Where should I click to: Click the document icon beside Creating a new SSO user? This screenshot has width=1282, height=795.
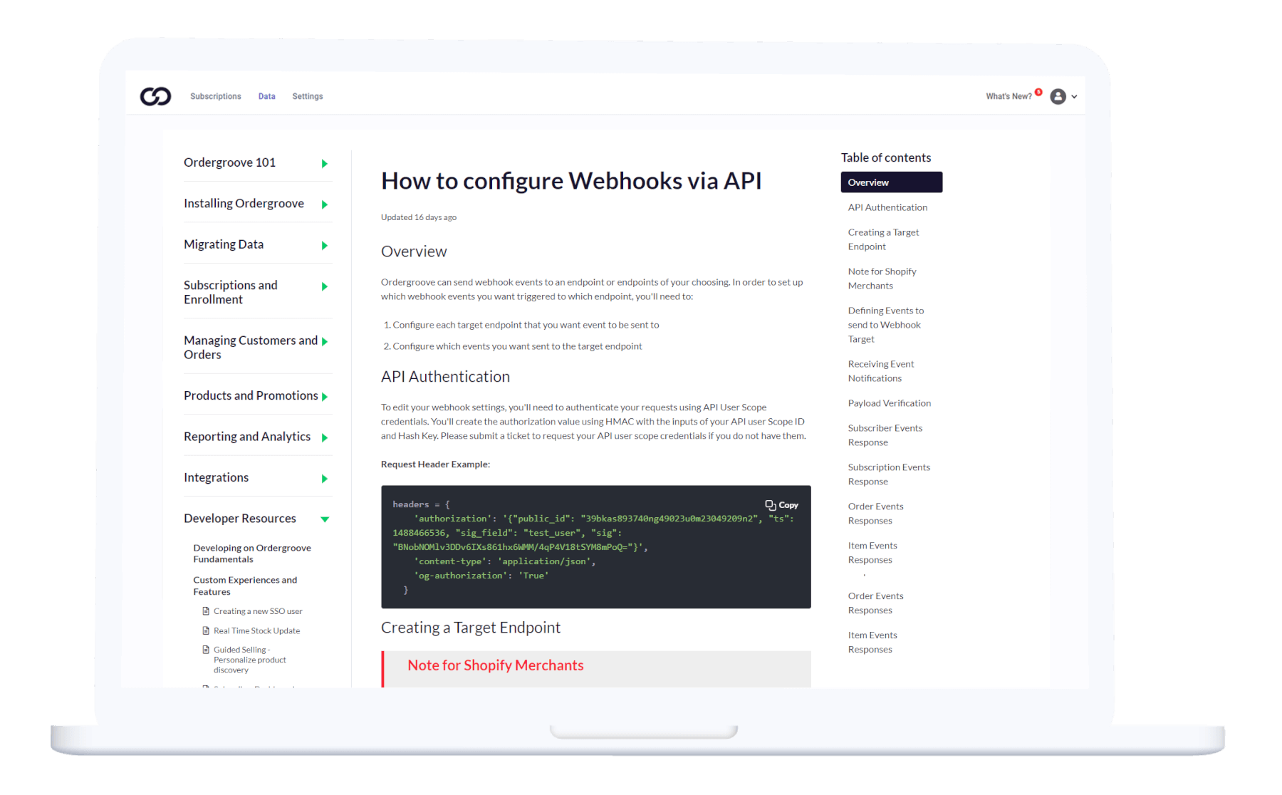point(206,611)
